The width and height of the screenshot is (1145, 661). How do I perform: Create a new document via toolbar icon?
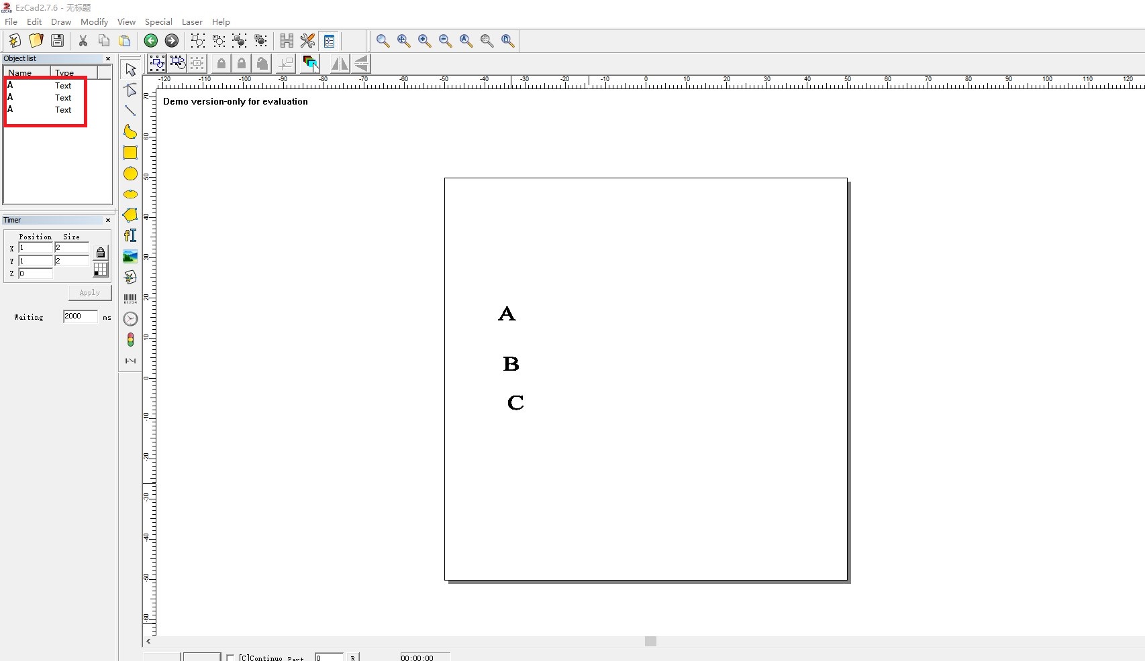point(15,41)
